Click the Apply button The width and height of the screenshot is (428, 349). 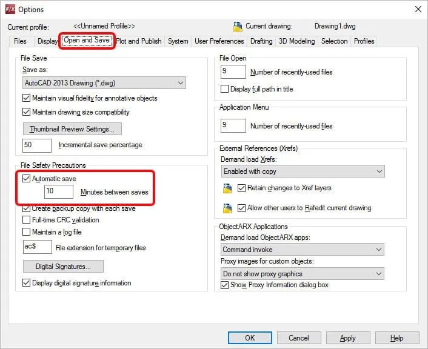[x=348, y=338]
